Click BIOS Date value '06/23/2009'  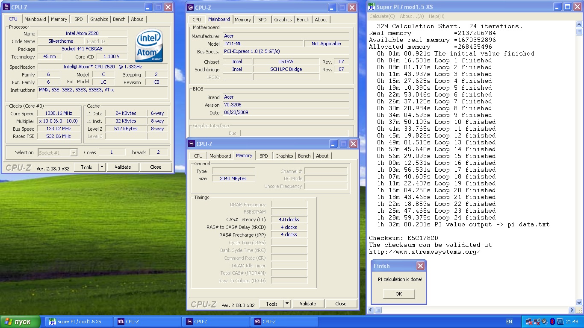tap(286, 112)
